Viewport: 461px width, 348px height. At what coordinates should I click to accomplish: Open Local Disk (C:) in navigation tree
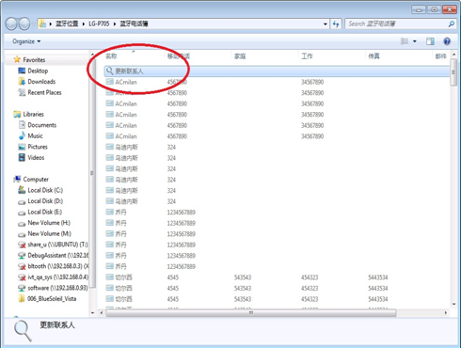point(45,190)
